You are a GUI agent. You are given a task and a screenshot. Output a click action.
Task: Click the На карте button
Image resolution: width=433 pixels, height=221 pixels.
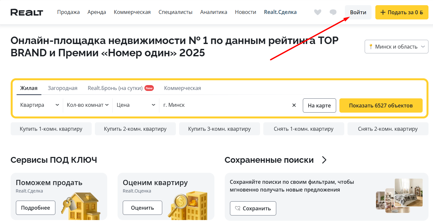(x=319, y=105)
